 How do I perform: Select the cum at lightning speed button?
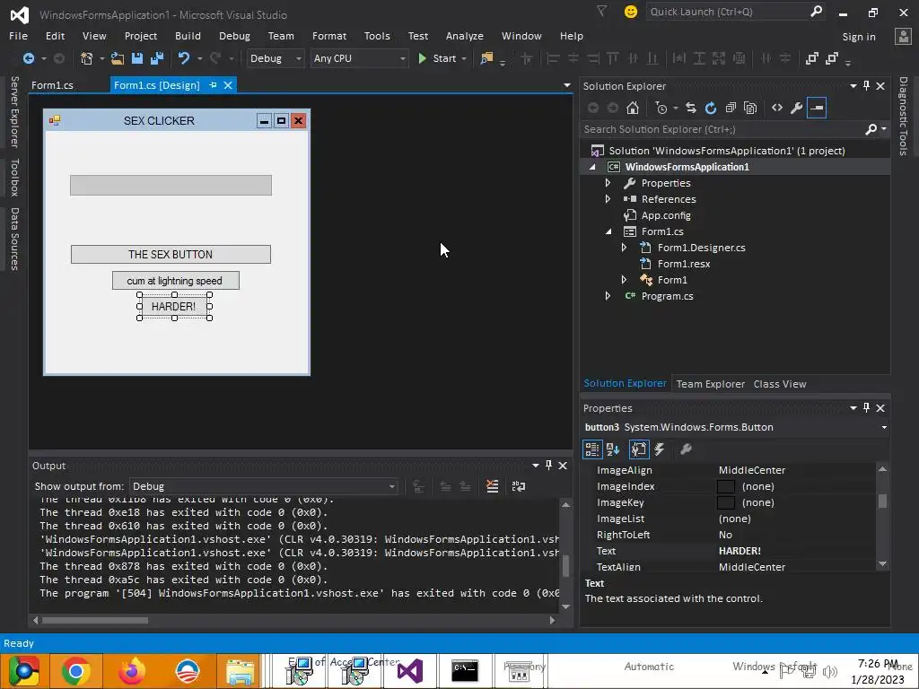click(x=175, y=281)
